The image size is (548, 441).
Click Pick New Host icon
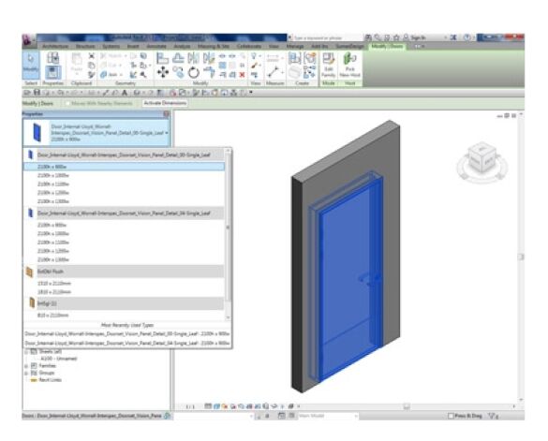click(349, 65)
